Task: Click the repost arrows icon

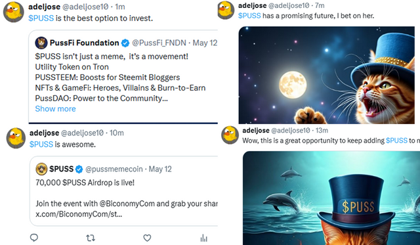Action: tap(91, 238)
